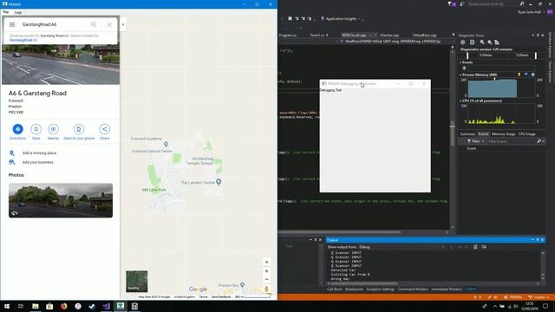The width and height of the screenshot is (555, 312).
Task: Click Archbishop Temple School label on map
Action: [199, 161]
